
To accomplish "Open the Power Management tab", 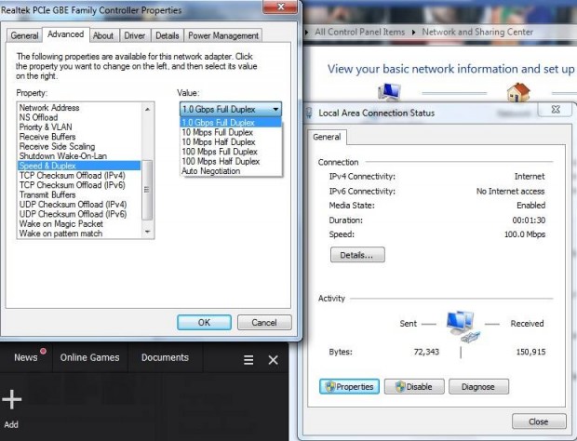I will pos(223,35).
